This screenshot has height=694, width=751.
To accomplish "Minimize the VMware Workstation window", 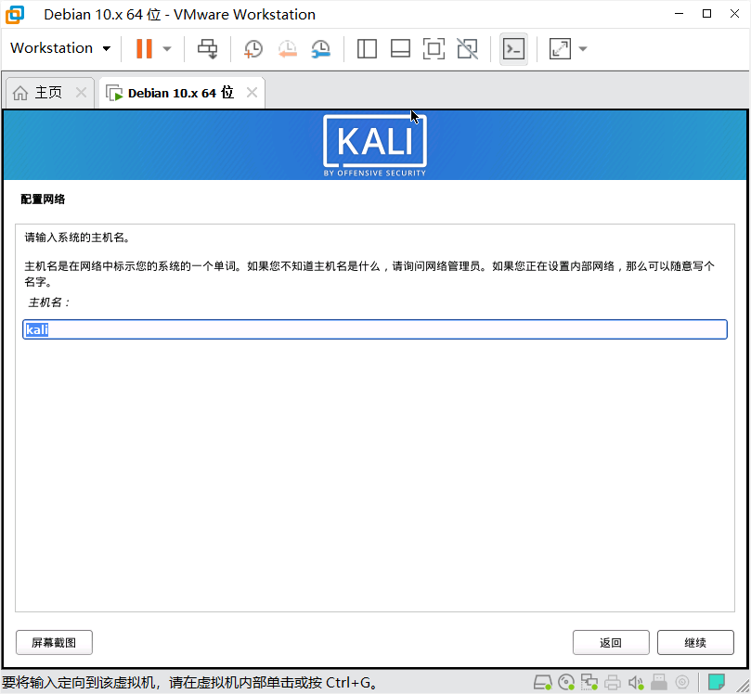I will pyautogui.click(x=679, y=14).
